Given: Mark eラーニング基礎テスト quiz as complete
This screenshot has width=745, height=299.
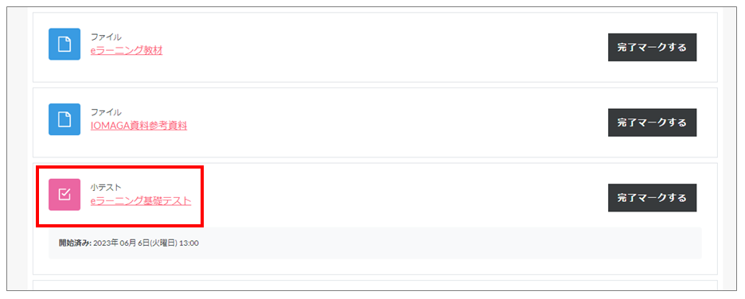Looking at the screenshot, I should 652,198.
